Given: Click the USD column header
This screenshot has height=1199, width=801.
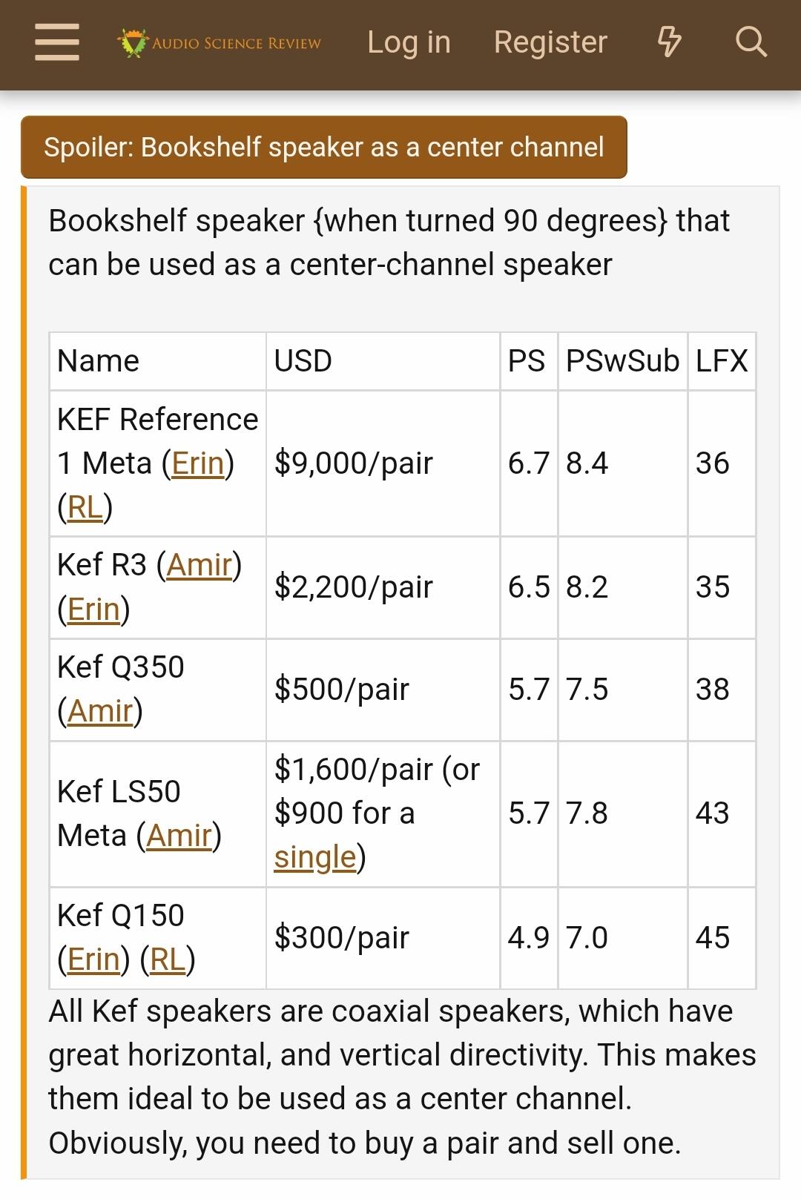Looking at the screenshot, I should coord(303,361).
